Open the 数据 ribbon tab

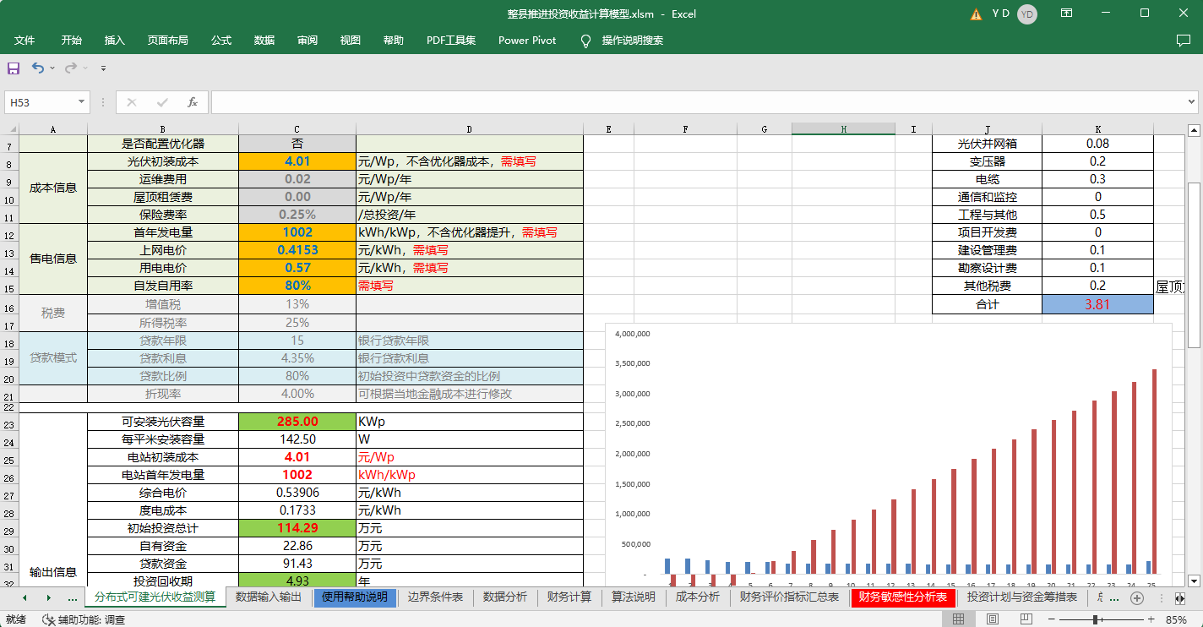coord(264,41)
